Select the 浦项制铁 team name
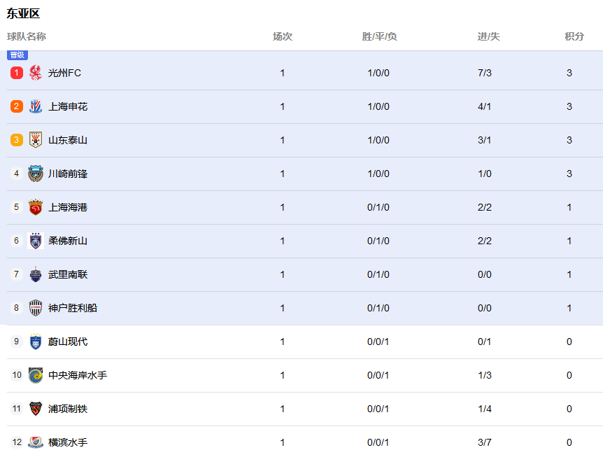603x457 pixels. [x=68, y=409]
